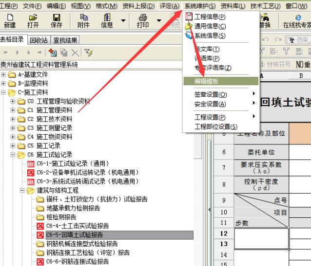Click column B header in the sheet
The height and width of the screenshot is (266, 311).
[x=301, y=75]
